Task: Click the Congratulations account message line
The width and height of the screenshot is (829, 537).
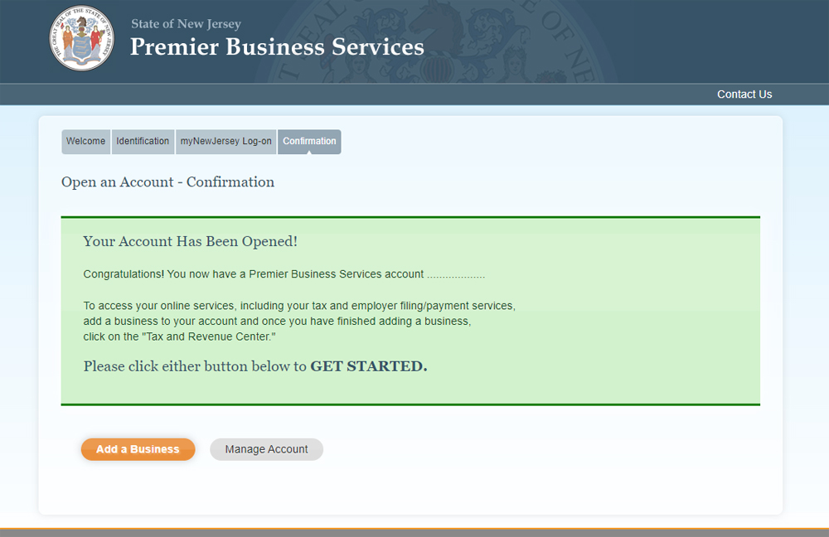Action: click(x=284, y=274)
